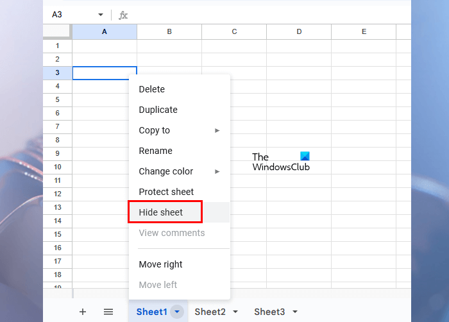Select Hide sheet from context menu
Viewport: 449px width, 322px height.
pyautogui.click(x=161, y=212)
